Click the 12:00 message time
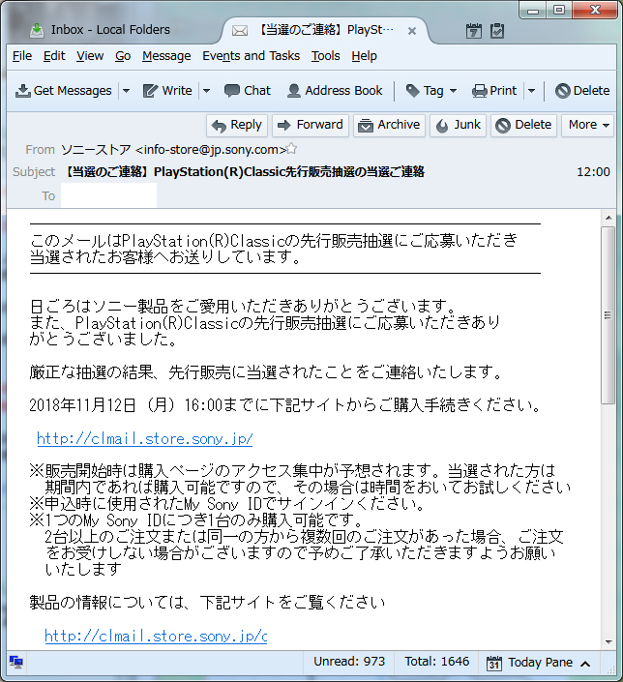 (x=593, y=172)
